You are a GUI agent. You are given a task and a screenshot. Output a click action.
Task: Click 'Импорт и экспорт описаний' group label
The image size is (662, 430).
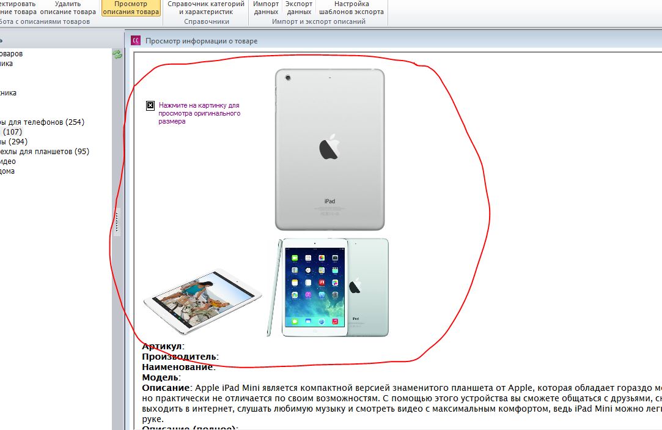click(318, 21)
